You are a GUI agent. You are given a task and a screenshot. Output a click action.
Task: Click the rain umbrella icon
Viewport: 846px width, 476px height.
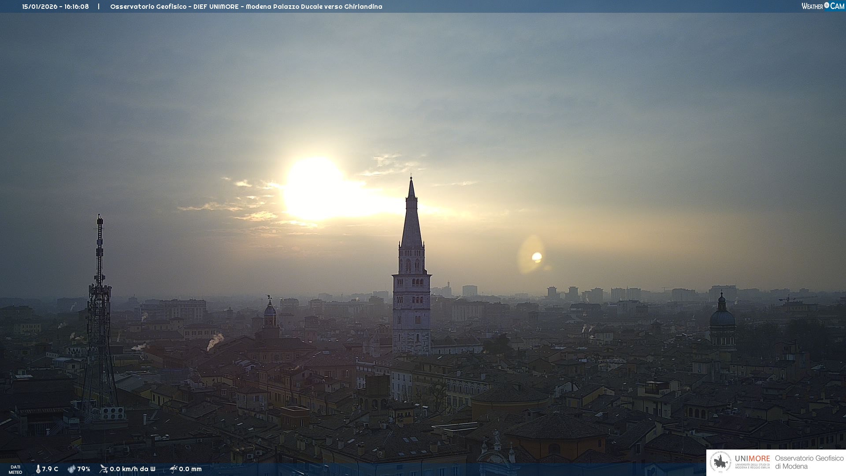[x=173, y=469]
